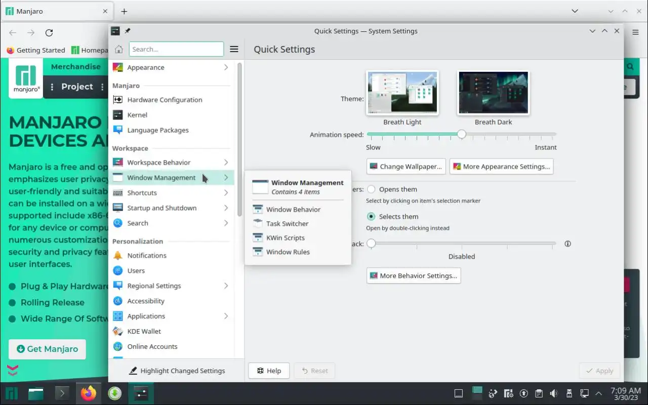Click the Window Behavior icon in popup

click(x=258, y=210)
